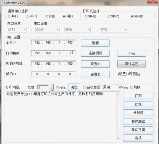Click first octet of 新的ID field
This screenshot has height=144, width=159.
click(37, 74)
